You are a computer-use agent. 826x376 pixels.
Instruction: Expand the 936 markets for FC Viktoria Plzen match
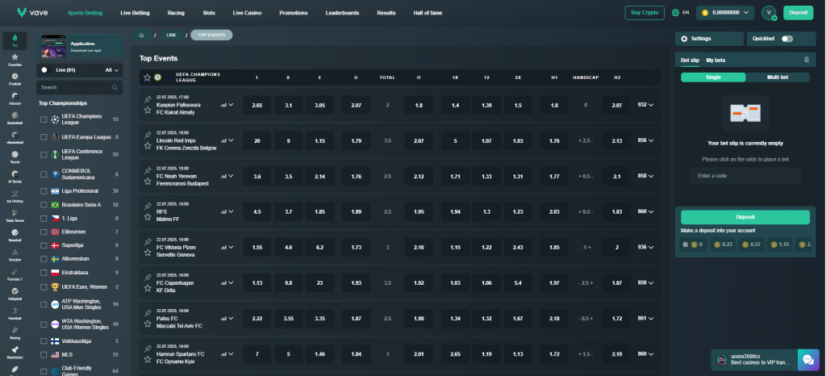point(646,247)
